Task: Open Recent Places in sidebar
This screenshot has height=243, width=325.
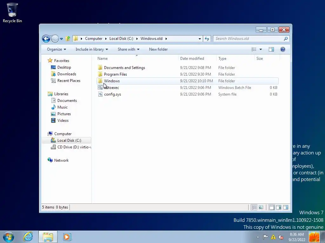Action: click(x=65, y=81)
